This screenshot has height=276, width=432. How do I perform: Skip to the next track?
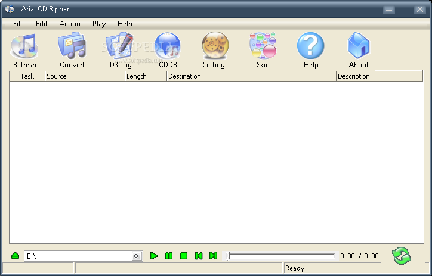click(x=213, y=256)
